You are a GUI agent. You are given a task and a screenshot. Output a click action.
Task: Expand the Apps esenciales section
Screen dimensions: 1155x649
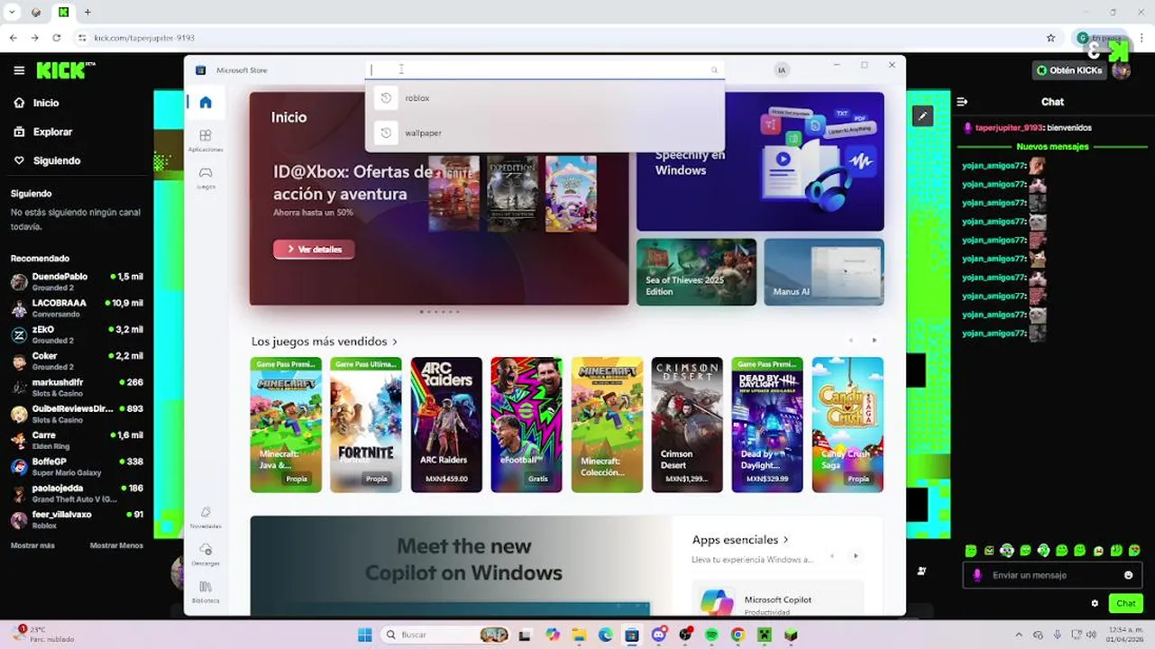coord(740,540)
